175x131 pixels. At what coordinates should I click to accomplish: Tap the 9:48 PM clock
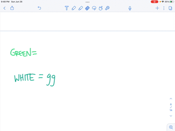tap(5, 2)
